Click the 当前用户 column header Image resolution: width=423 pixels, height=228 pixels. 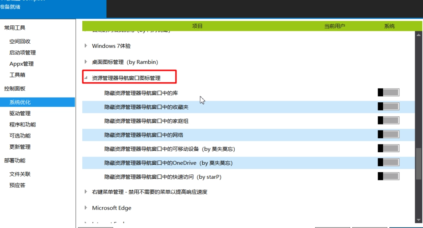334,26
